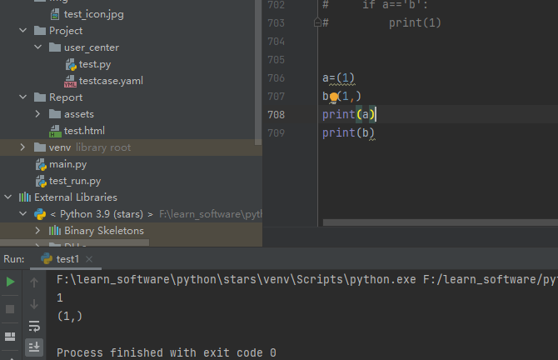
Task: Click on code line a=(1)
Action: point(338,78)
